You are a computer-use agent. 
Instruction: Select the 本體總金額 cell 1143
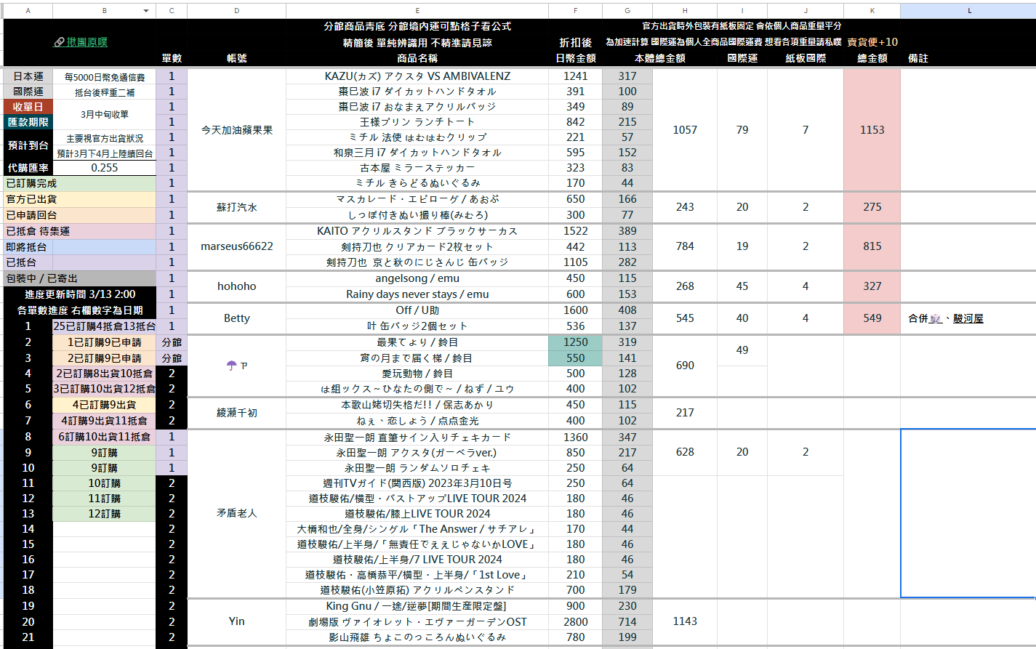click(685, 621)
